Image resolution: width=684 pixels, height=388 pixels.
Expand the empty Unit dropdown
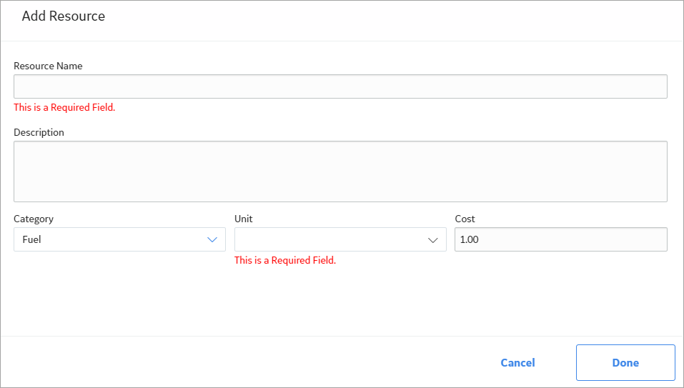(x=340, y=239)
